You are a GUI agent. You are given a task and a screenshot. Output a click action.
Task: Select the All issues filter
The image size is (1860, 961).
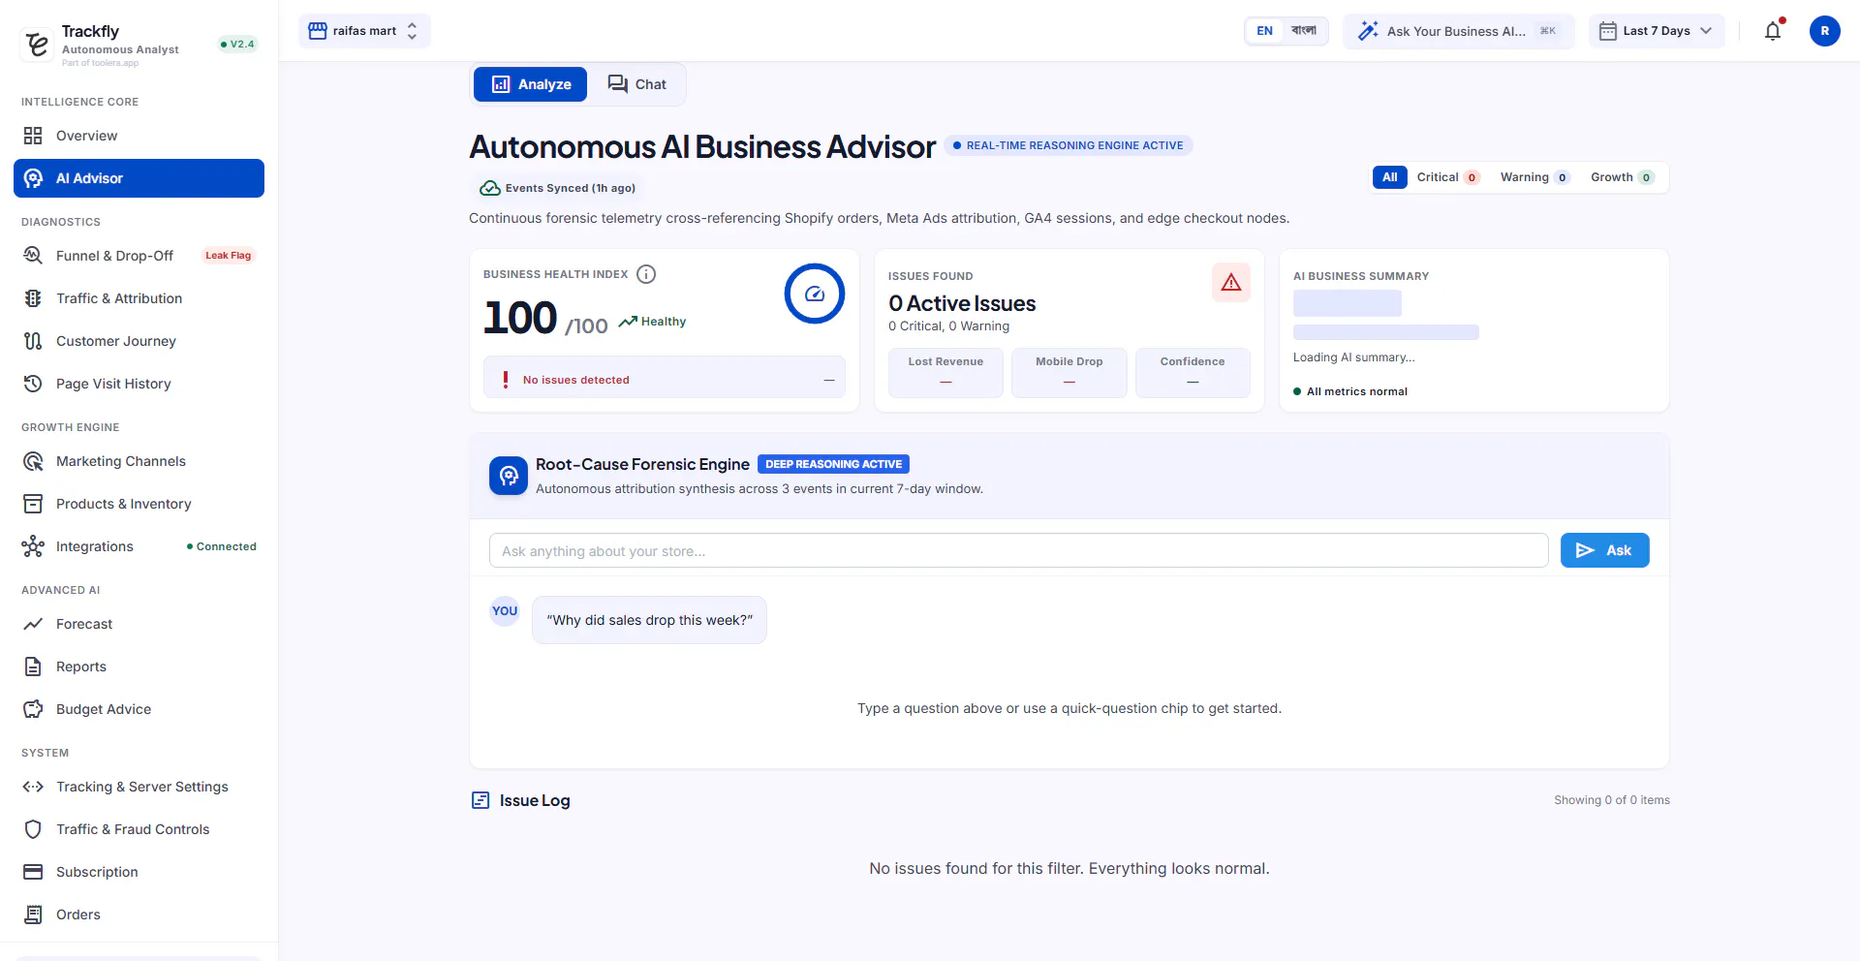tap(1390, 177)
